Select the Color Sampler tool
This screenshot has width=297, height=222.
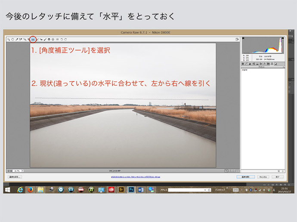[21, 39]
